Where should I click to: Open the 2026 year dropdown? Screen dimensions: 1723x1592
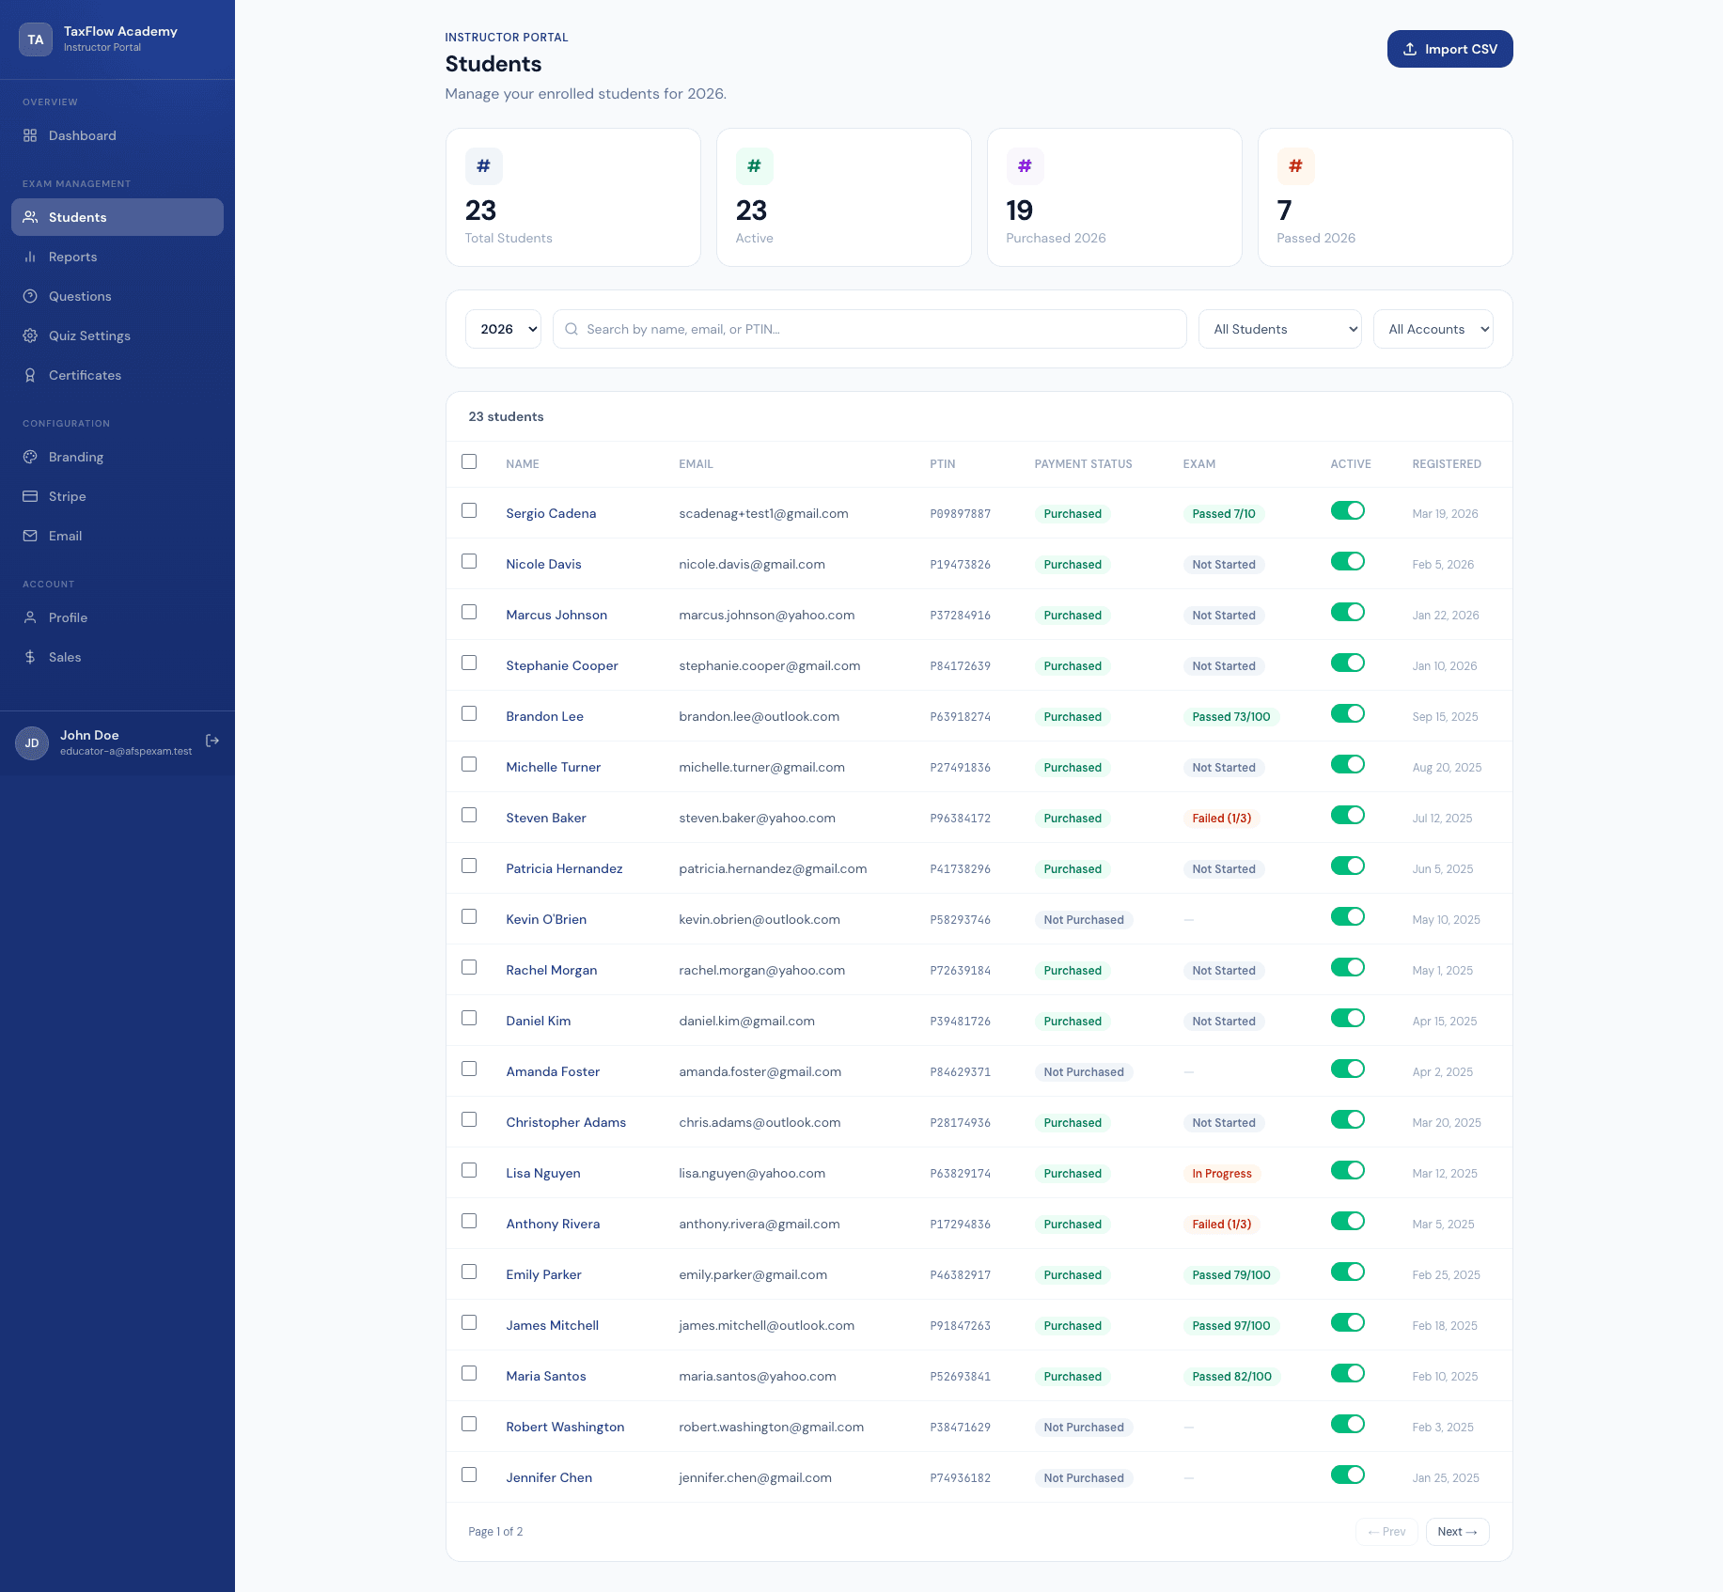click(x=503, y=329)
